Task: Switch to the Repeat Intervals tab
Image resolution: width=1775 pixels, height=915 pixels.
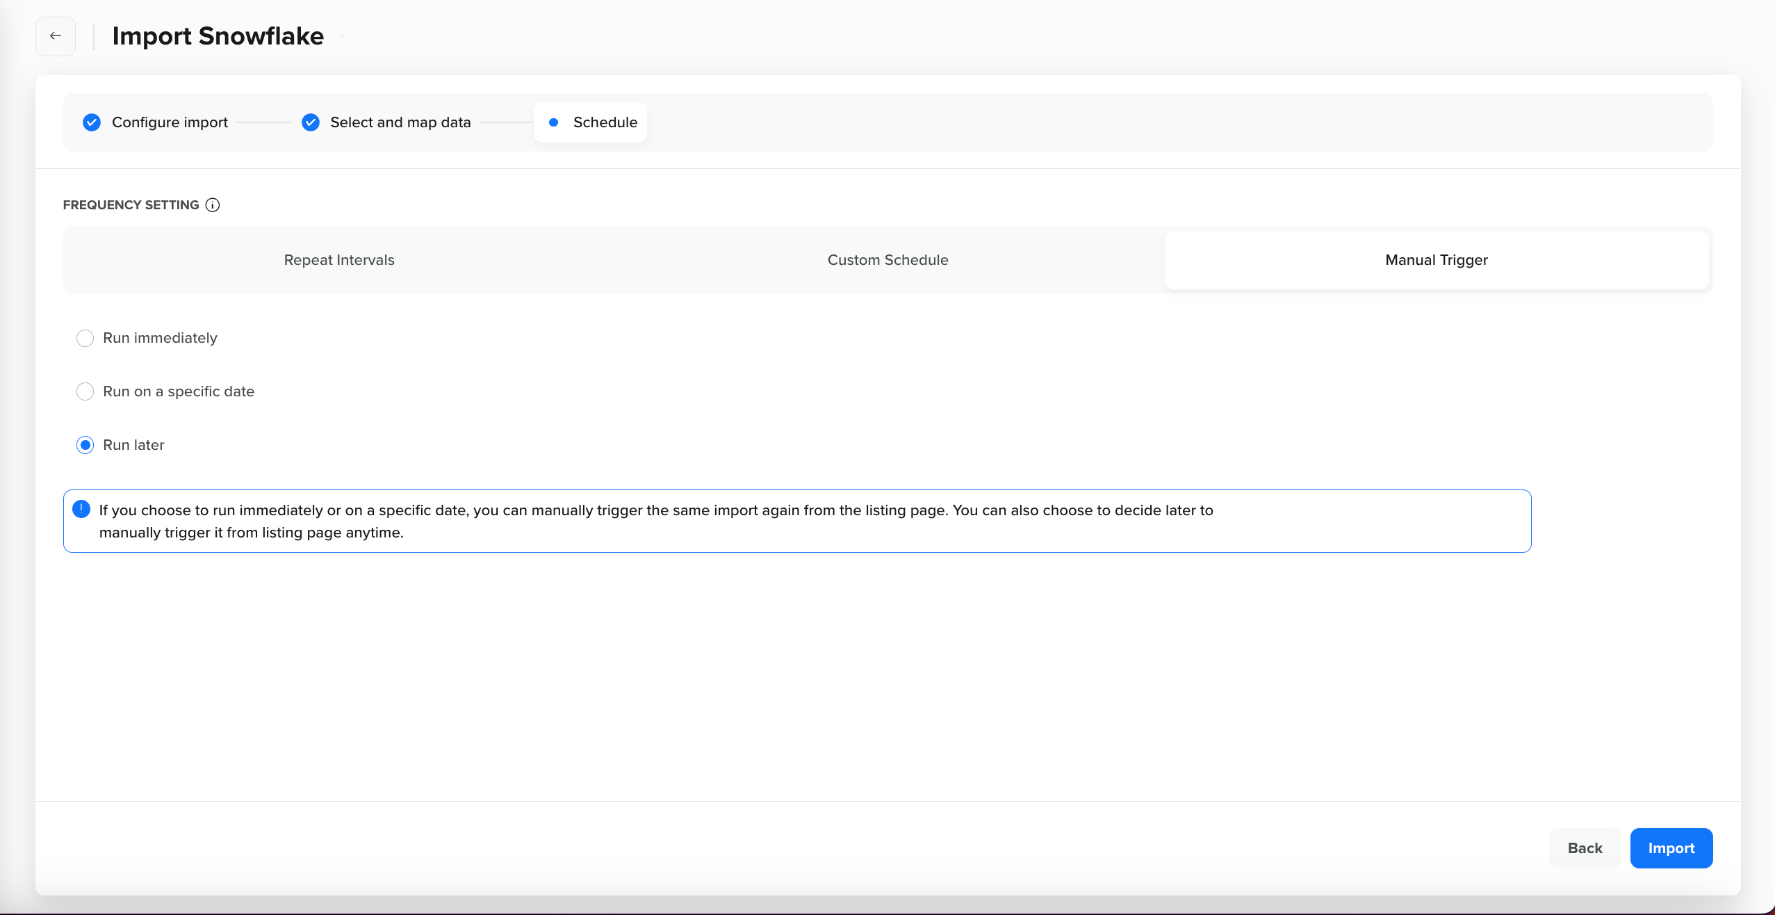Action: tap(339, 260)
